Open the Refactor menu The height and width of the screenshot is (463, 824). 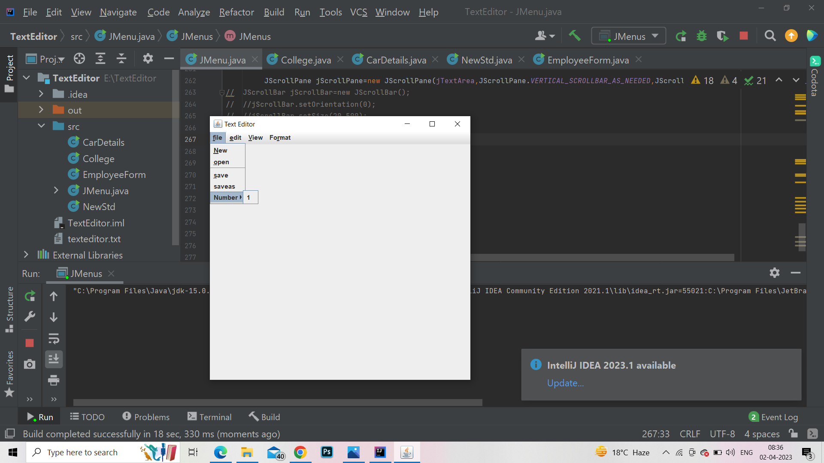[236, 12]
